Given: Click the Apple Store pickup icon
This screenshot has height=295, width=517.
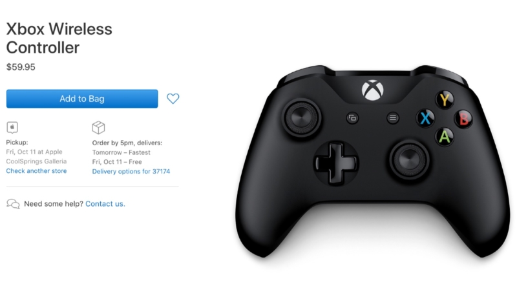Looking at the screenshot, I should 12,127.
